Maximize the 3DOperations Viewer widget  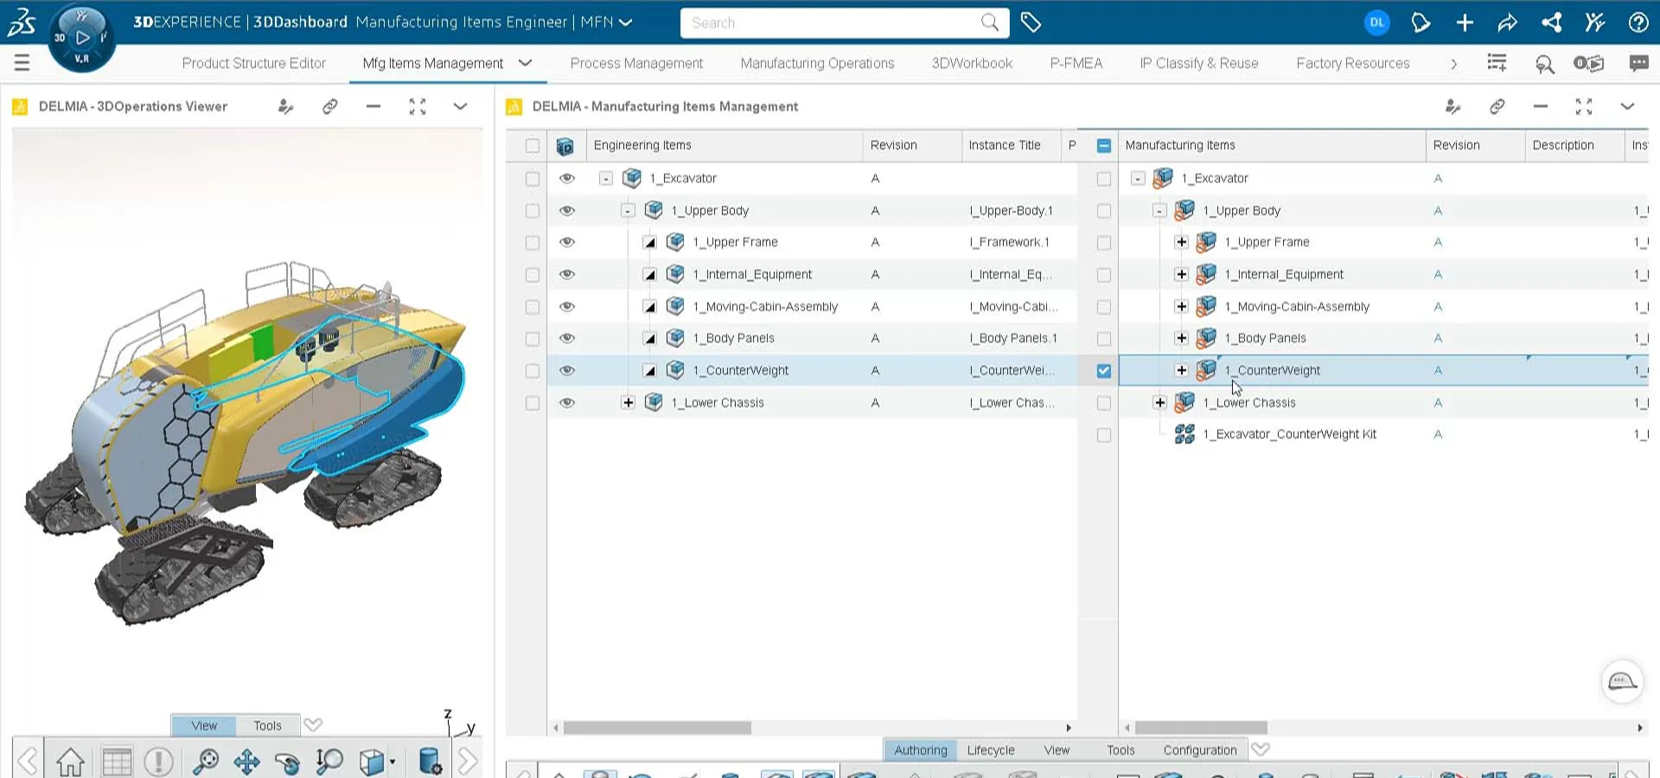418,106
